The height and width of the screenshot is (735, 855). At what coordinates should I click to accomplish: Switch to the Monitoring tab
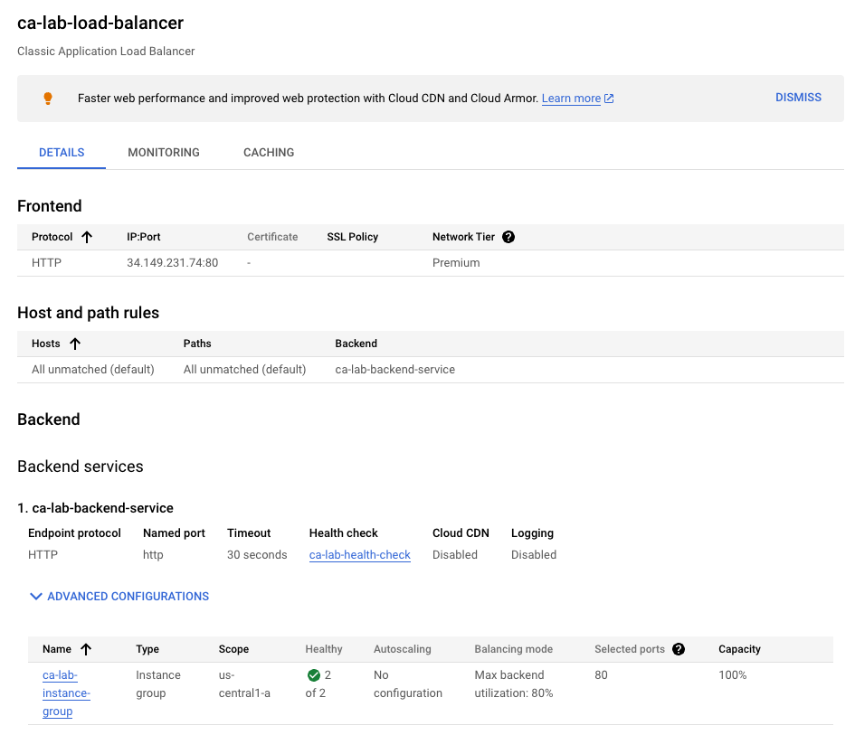(164, 153)
